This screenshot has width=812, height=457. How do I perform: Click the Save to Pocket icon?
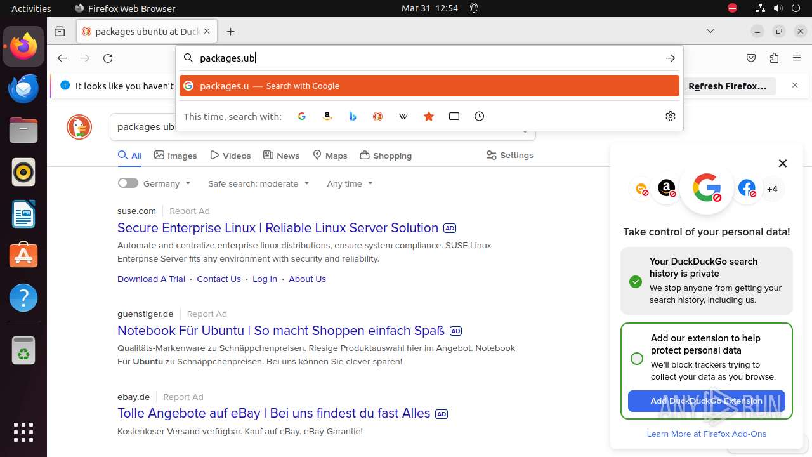751,58
